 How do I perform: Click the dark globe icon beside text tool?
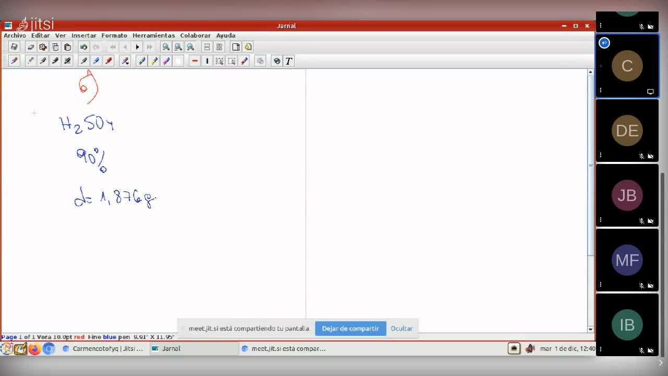277,61
